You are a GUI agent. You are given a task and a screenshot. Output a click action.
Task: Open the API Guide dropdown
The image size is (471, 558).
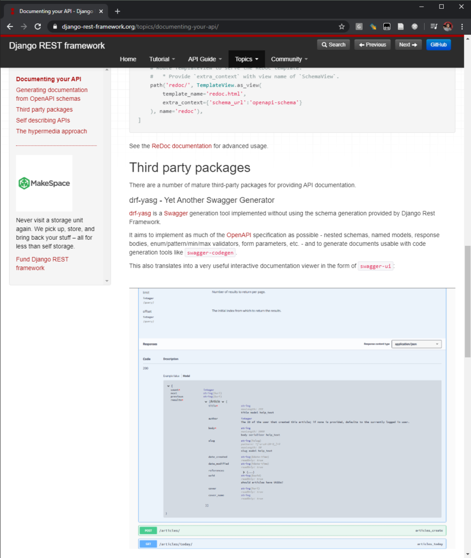(204, 59)
